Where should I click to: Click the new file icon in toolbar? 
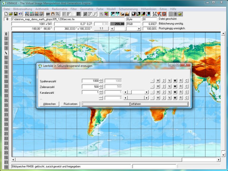(x=6, y=14)
